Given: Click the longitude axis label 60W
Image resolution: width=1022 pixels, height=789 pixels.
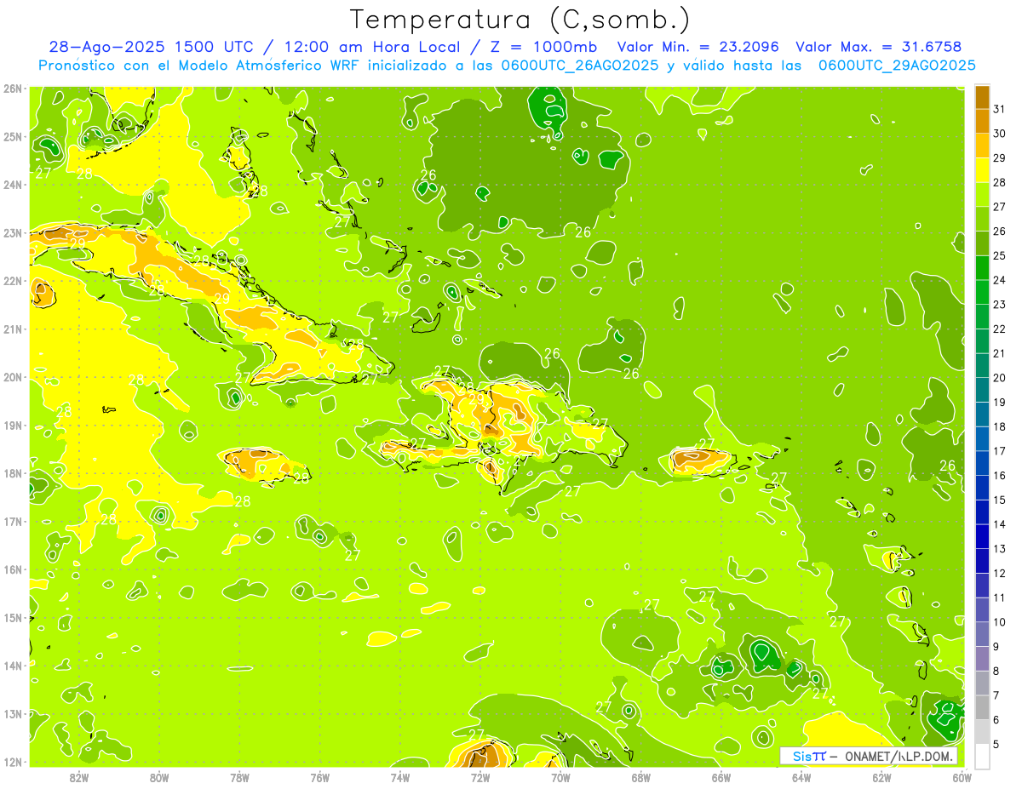Looking at the screenshot, I should coord(962,777).
